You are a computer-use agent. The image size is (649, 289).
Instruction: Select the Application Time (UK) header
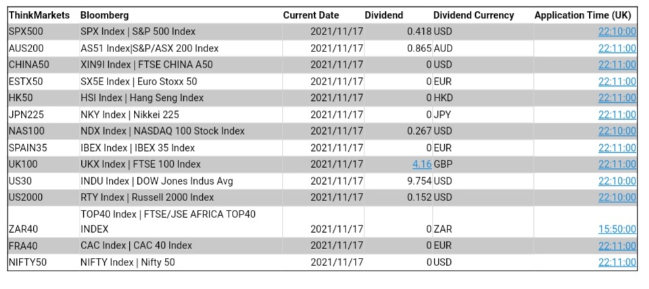tap(582, 15)
